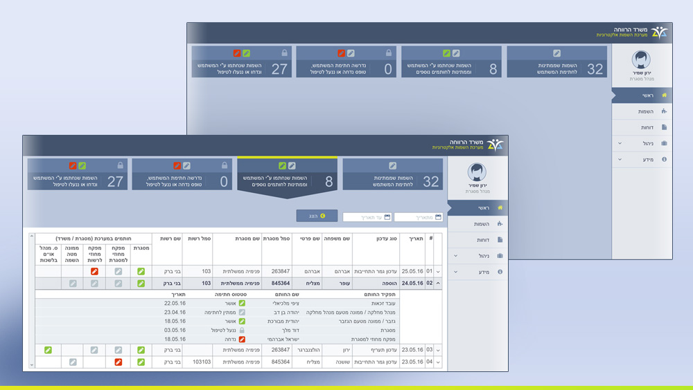This screenshot has height=390, width=693.
Task: Click user avatar ירון שמיר in front window
Action: point(476,172)
